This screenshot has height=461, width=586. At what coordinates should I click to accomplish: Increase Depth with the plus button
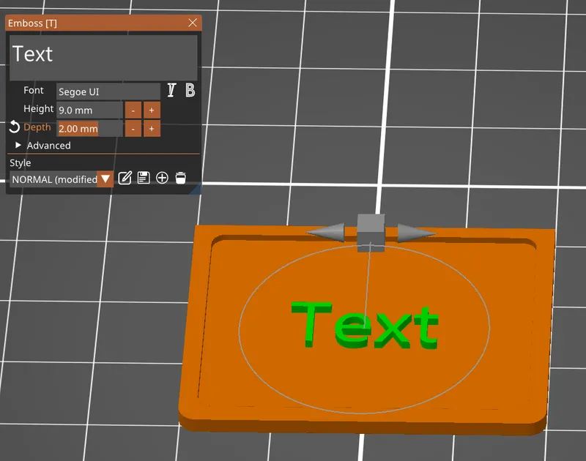point(152,129)
